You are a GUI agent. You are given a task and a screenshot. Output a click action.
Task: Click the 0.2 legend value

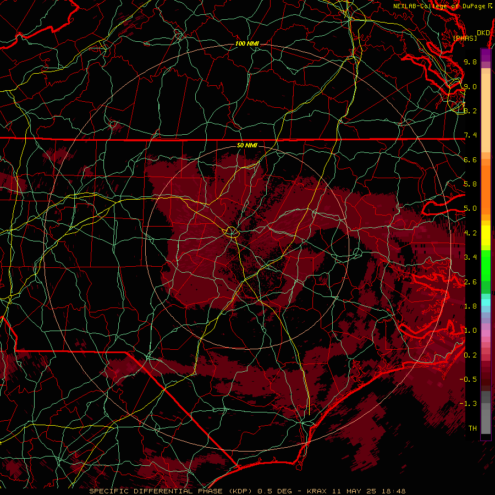click(x=470, y=355)
